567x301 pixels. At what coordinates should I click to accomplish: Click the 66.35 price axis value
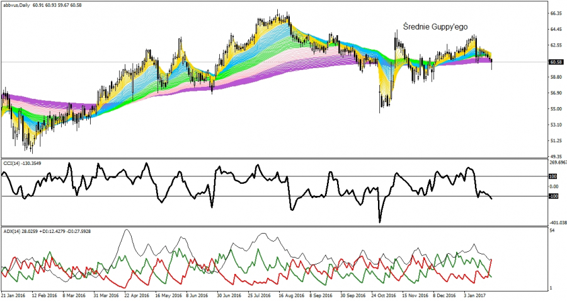click(555, 13)
